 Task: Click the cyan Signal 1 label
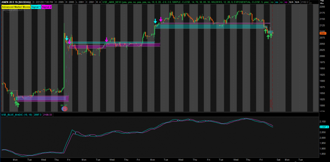[x=36, y=7]
